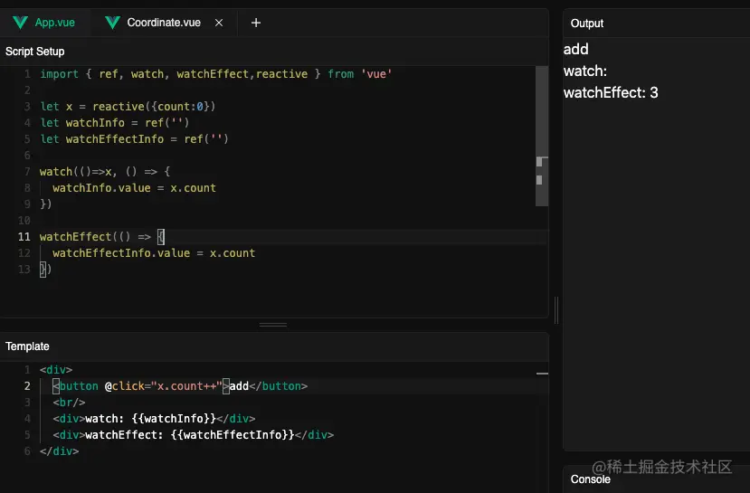Viewport: 750px width, 493px height.
Task: Open the Coordinate.vue tab
Action: [x=163, y=23]
